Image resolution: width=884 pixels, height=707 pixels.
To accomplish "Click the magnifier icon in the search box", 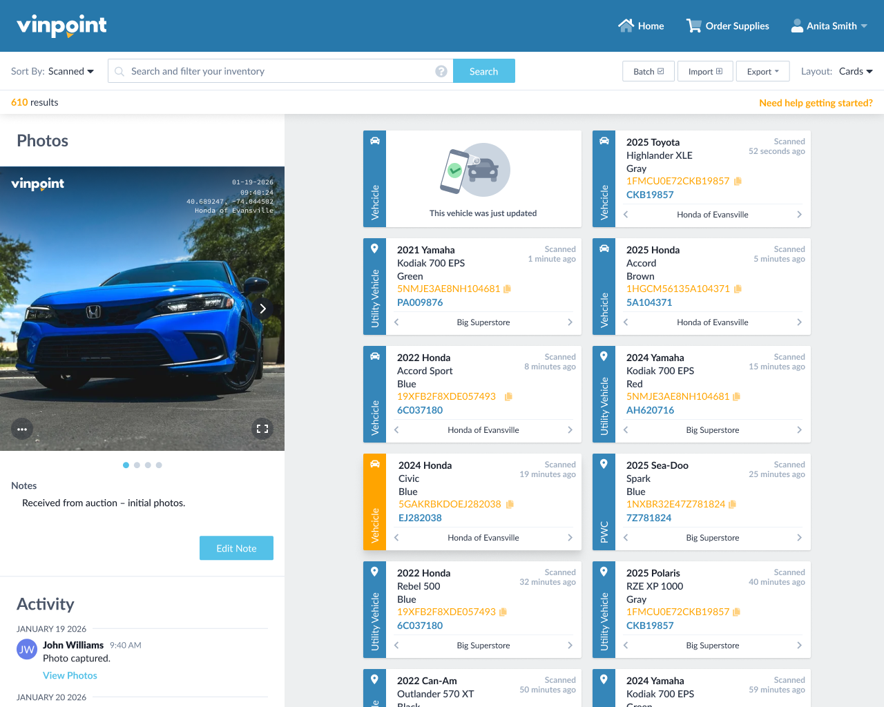I will (119, 71).
